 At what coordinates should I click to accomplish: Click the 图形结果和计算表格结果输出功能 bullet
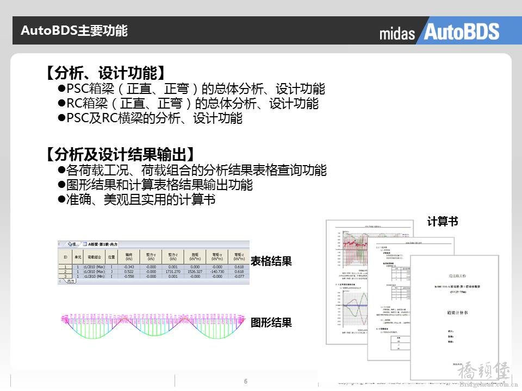tap(156, 185)
